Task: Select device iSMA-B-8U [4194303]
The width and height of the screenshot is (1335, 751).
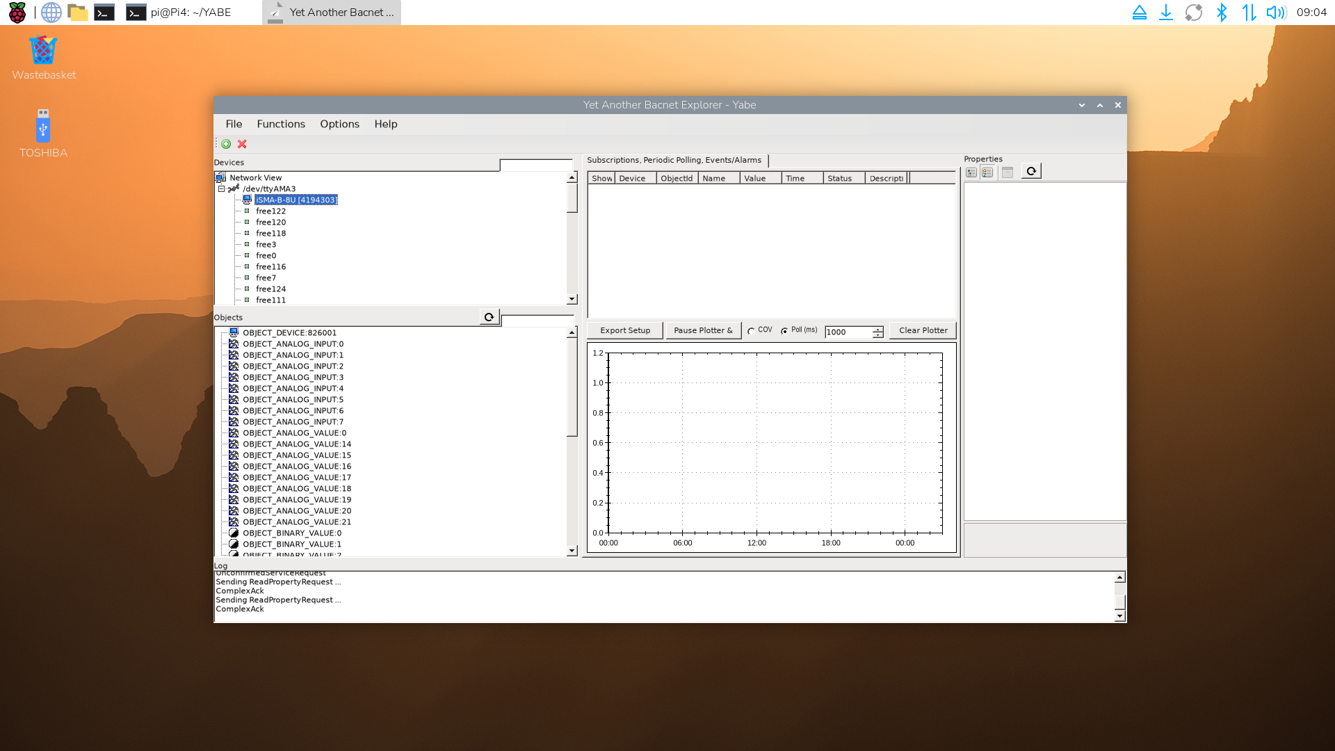Action: [x=296, y=200]
